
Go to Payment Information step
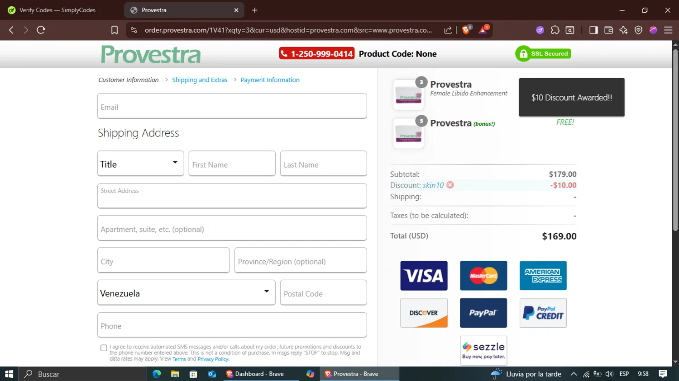(270, 80)
